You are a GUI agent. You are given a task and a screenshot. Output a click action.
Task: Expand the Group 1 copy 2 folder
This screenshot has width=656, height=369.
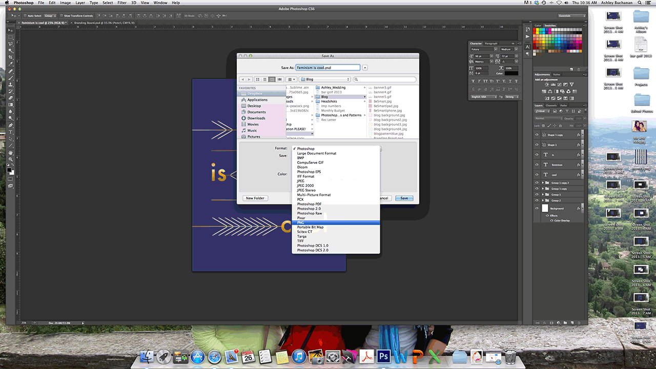coord(543,183)
